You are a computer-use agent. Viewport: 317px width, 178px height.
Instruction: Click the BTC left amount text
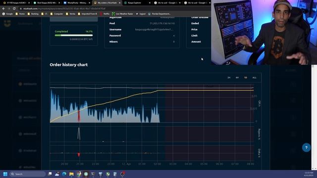pyautogui.click(x=81, y=39)
